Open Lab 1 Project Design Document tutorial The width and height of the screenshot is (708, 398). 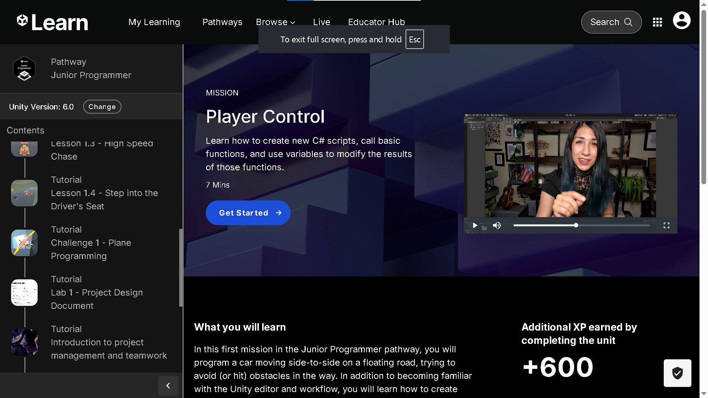coord(97,293)
